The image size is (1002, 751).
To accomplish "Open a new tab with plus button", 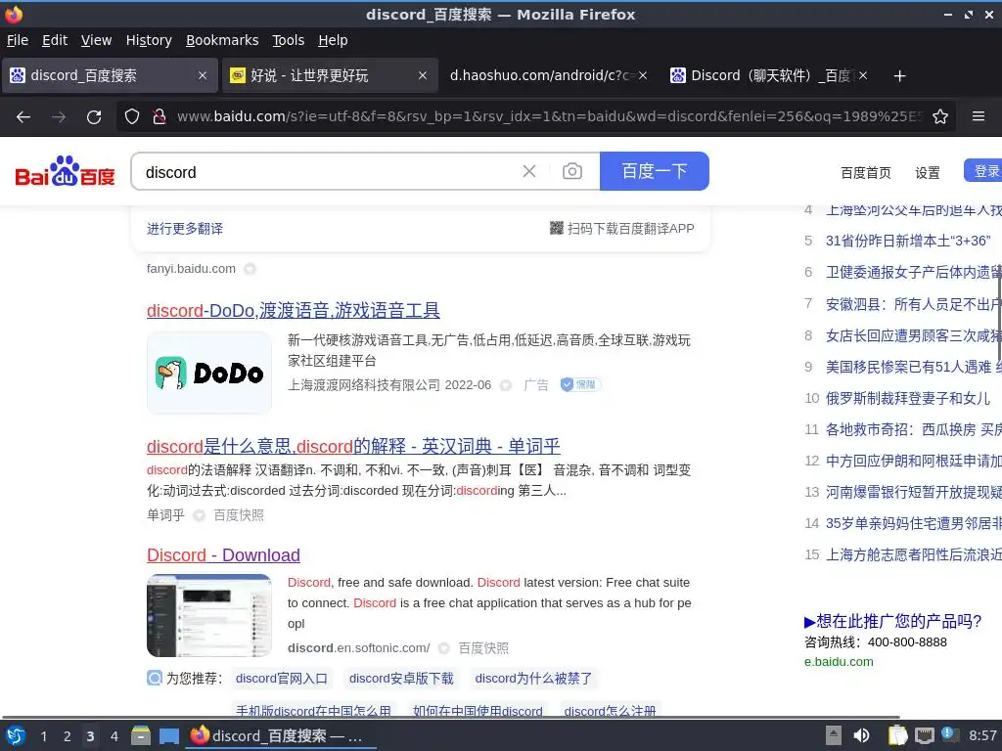I will tap(900, 76).
